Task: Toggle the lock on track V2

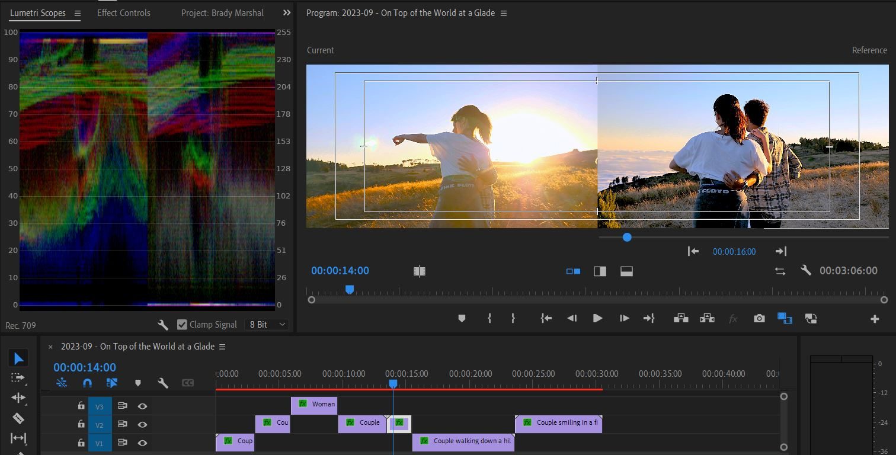Action: [81, 424]
